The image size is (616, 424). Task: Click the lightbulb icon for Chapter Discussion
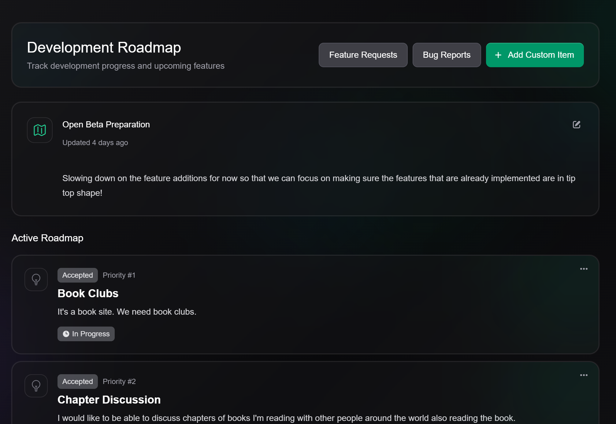point(36,386)
